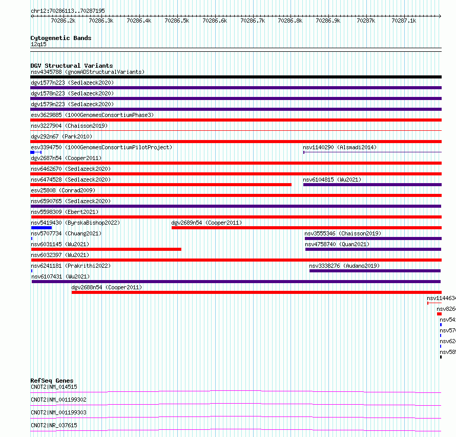Viewport: 456px width, 437px height.
Task: Select the RefSeq Genes track title
Action: coord(52,381)
